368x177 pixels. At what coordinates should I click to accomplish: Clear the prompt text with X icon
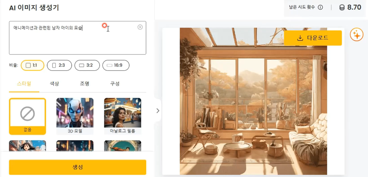140,27
